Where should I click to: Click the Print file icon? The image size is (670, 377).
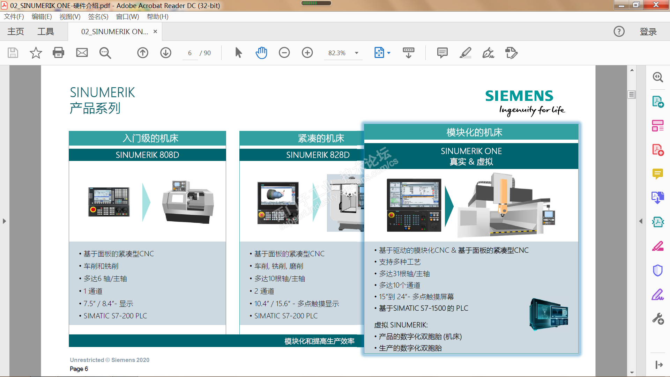58,53
